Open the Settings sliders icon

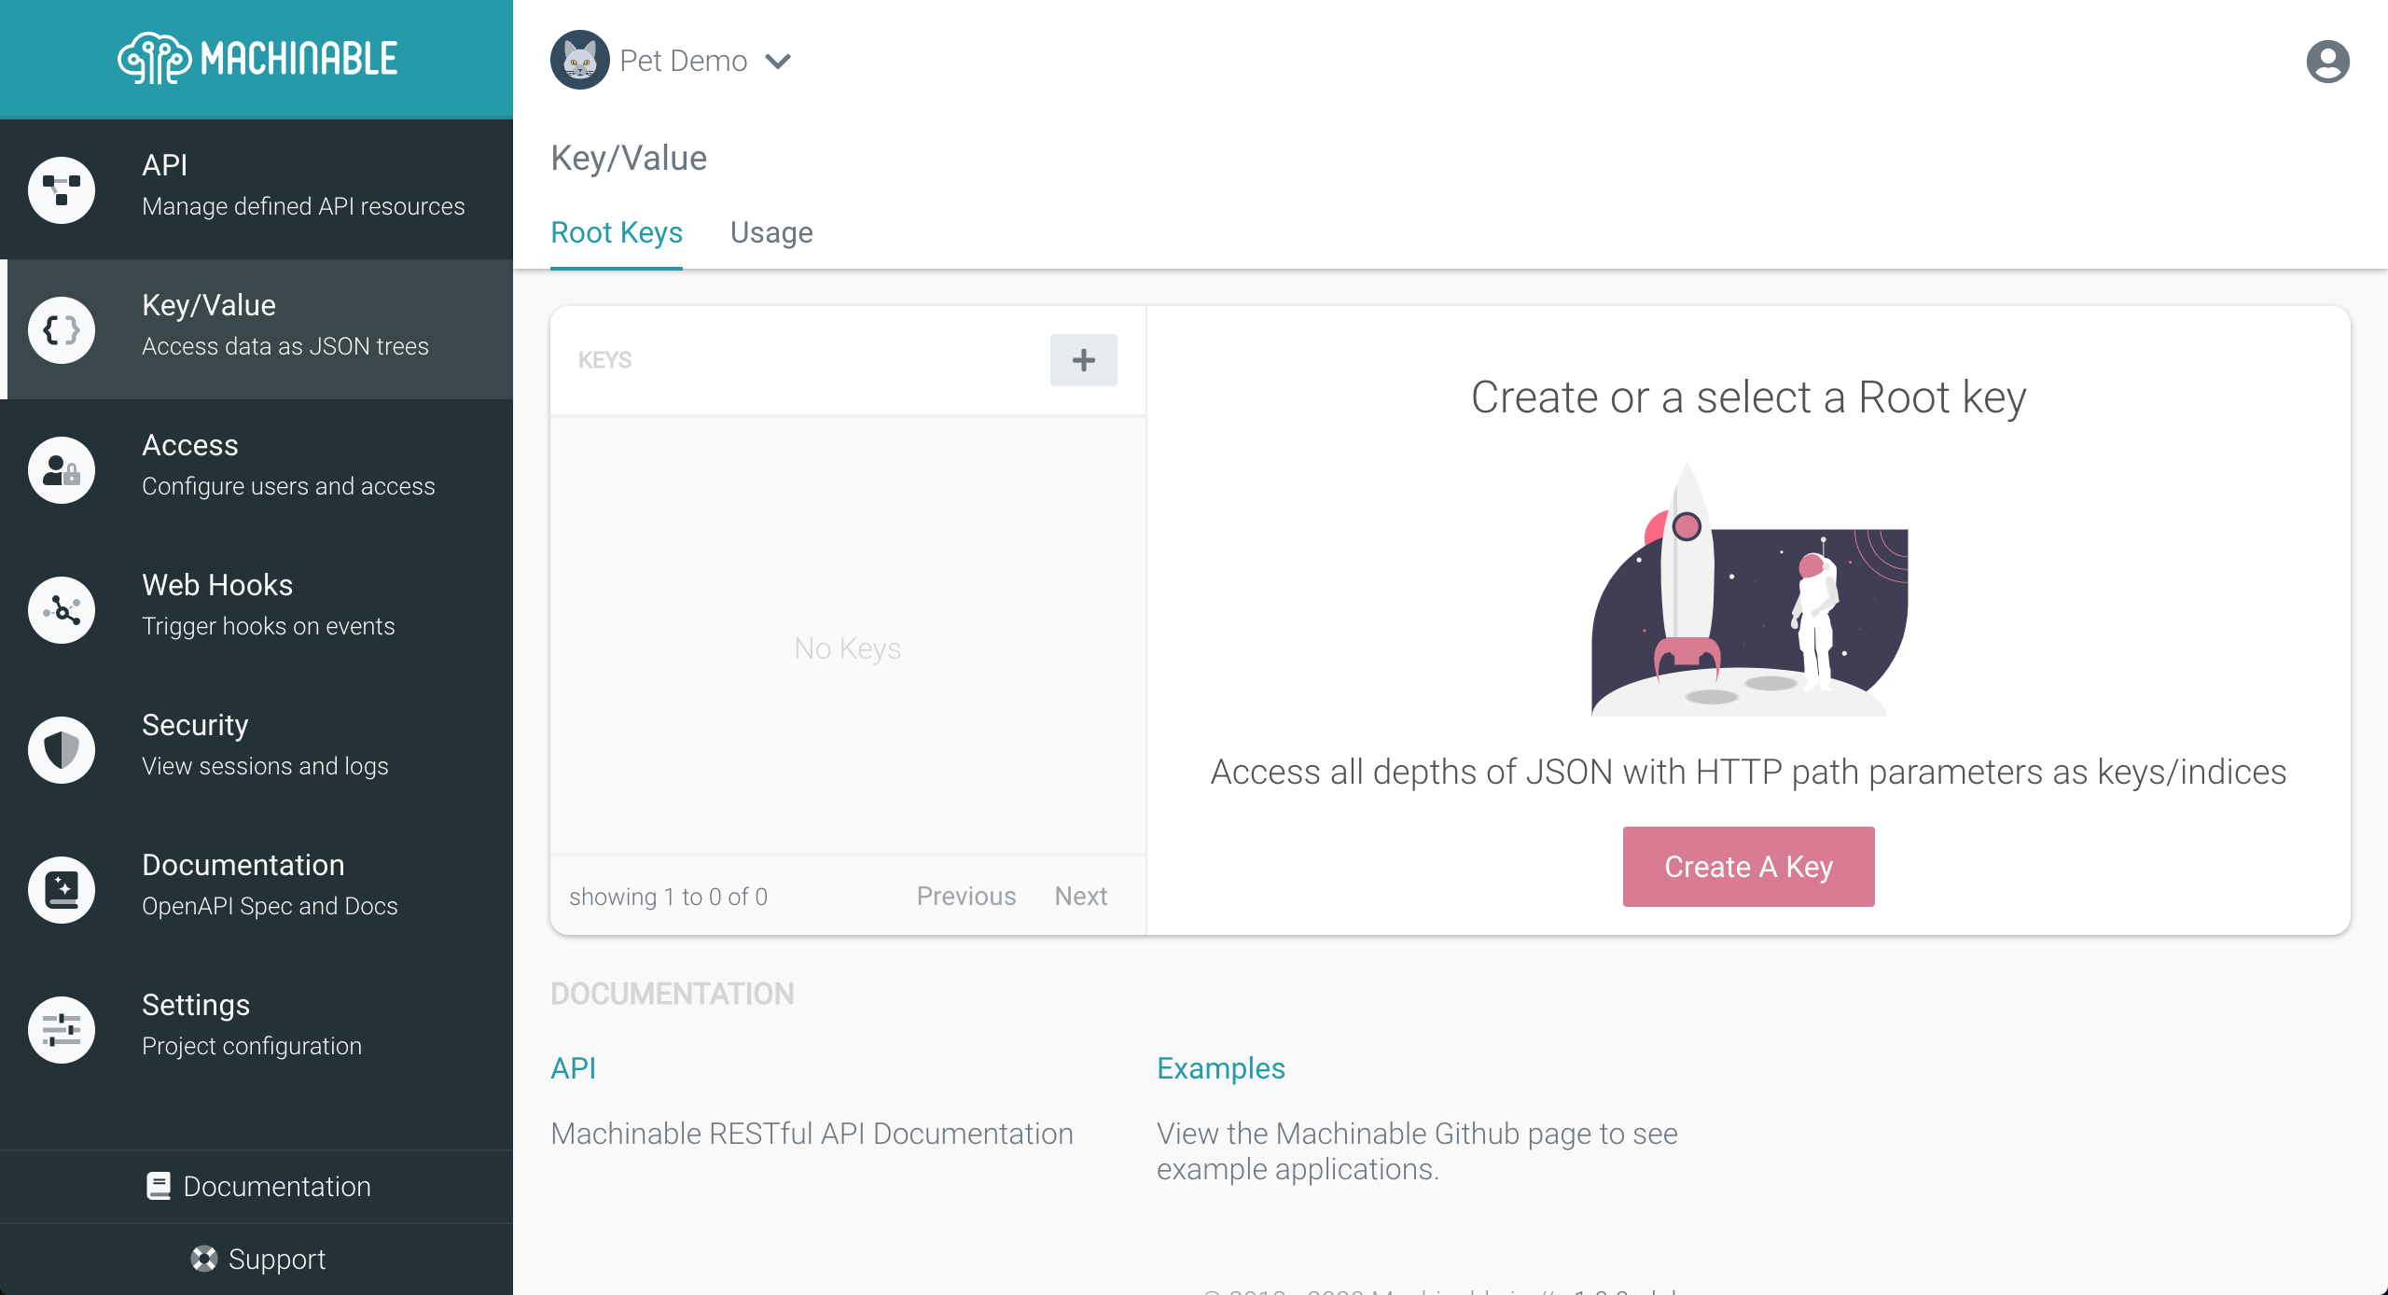(x=62, y=1029)
